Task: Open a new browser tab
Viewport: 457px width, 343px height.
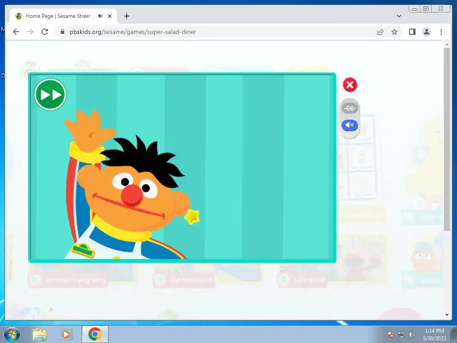Action: [x=126, y=16]
